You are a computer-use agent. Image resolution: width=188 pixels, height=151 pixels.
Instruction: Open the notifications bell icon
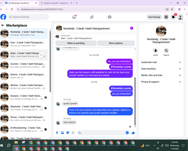click(173, 17)
